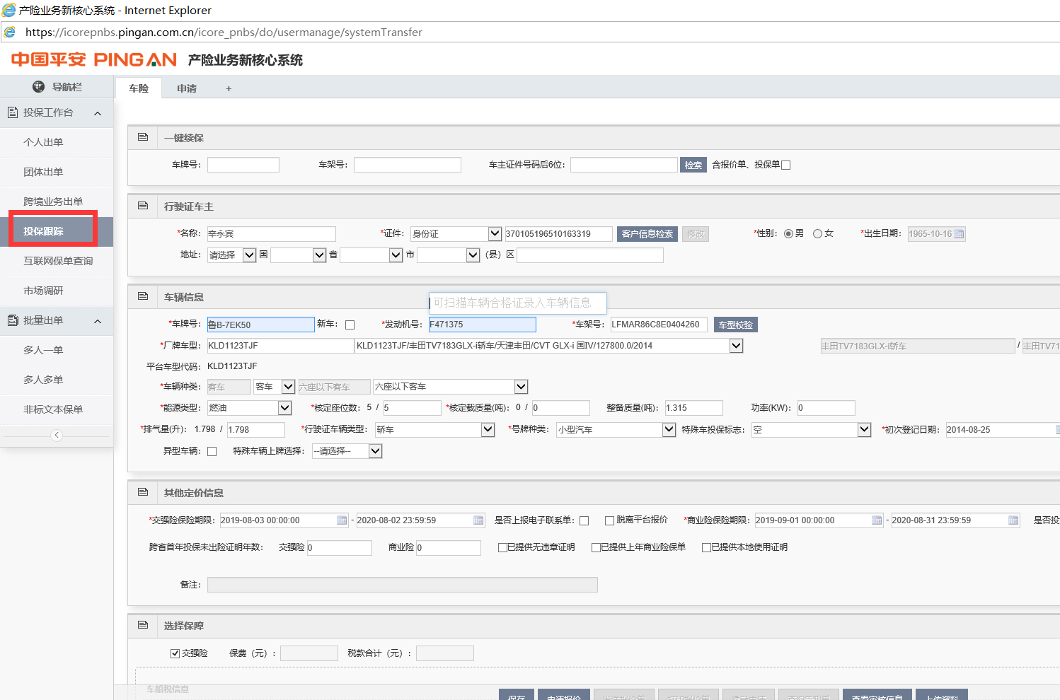Screen dimensions: 1060x700
Task: Open calendar for 商业险 end date
Action: click(1013, 520)
